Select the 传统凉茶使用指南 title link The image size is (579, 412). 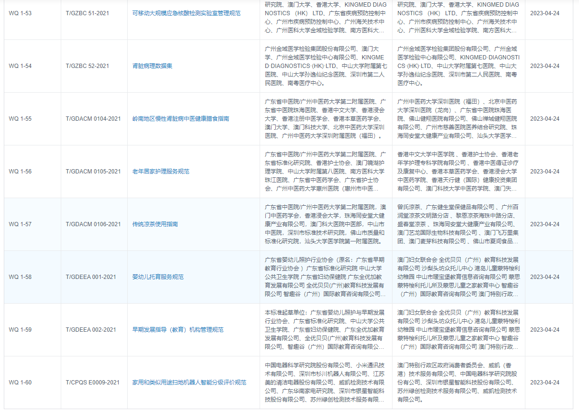click(155, 224)
